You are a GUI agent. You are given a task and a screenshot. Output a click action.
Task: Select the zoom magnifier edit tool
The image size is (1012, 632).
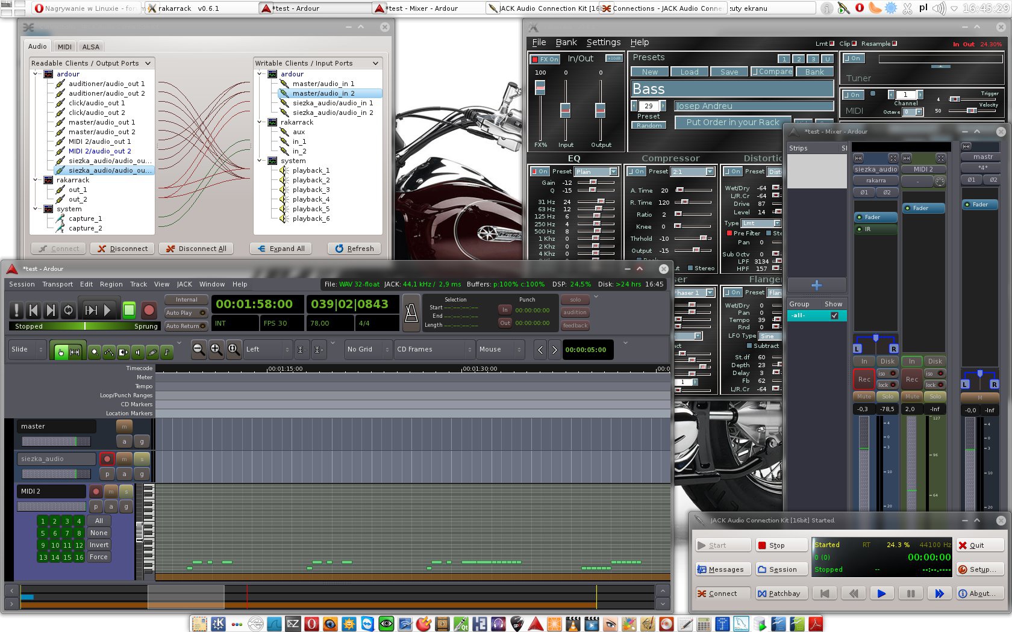tap(95, 352)
